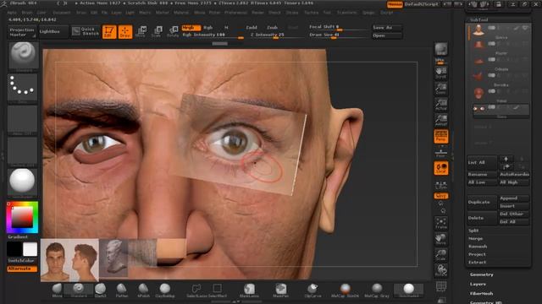This screenshot has height=304, width=542.
Task: Open the alpha picker below the stroke
Action: tap(23, 119)
